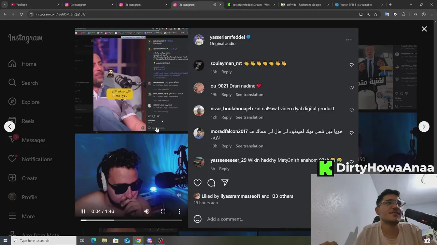Like soulayman_mt's comment
Viewport: 437px width, 245px height.
click(352, 65)
